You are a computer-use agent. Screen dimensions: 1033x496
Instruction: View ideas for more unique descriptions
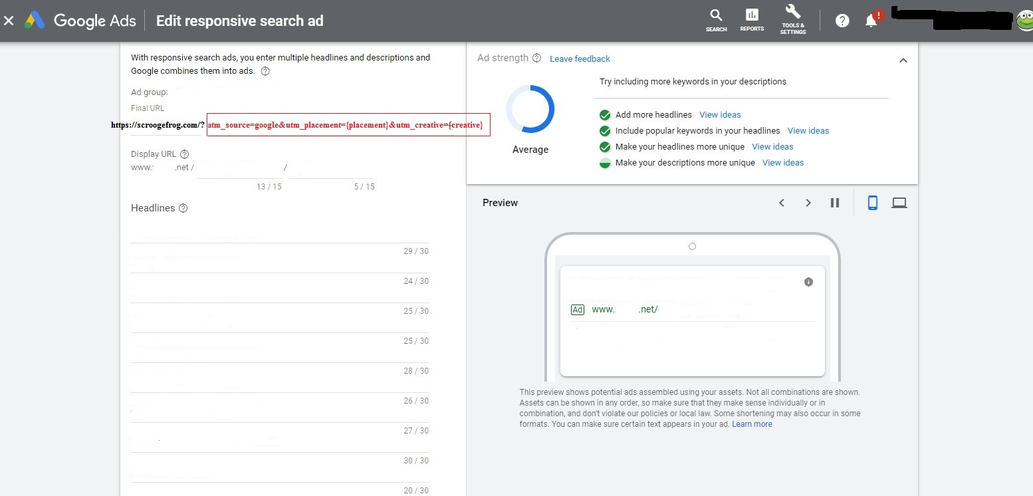click(x=783, y=162)
